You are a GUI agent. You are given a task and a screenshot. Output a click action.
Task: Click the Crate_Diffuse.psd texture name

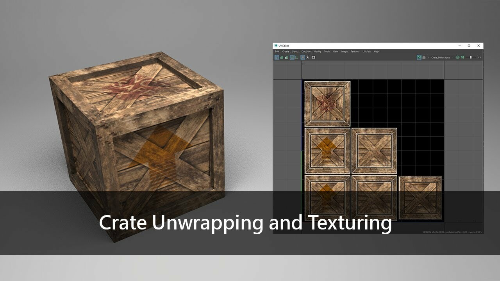click(x=441, y=57)
